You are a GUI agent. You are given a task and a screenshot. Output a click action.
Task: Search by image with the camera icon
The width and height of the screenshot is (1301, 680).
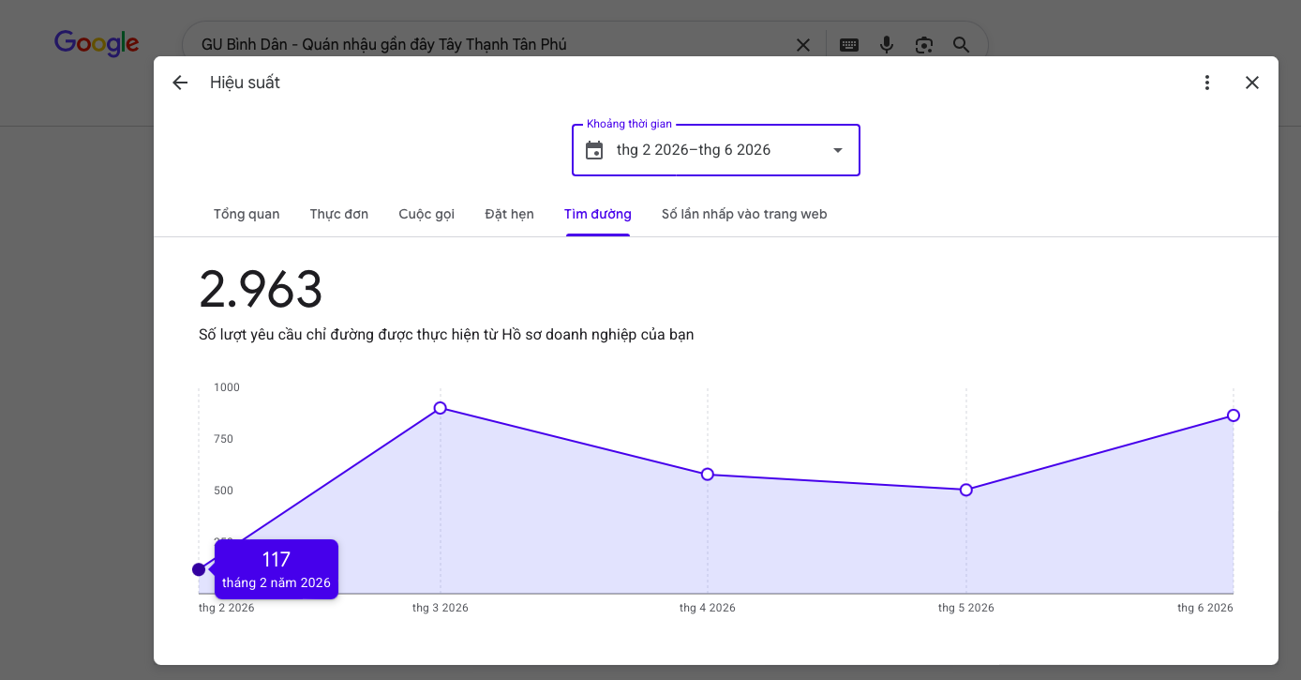point(924,45)
